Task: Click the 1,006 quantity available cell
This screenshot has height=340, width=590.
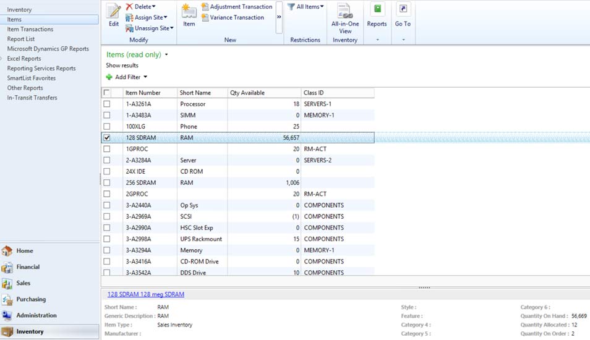Action: click(264, 183)
